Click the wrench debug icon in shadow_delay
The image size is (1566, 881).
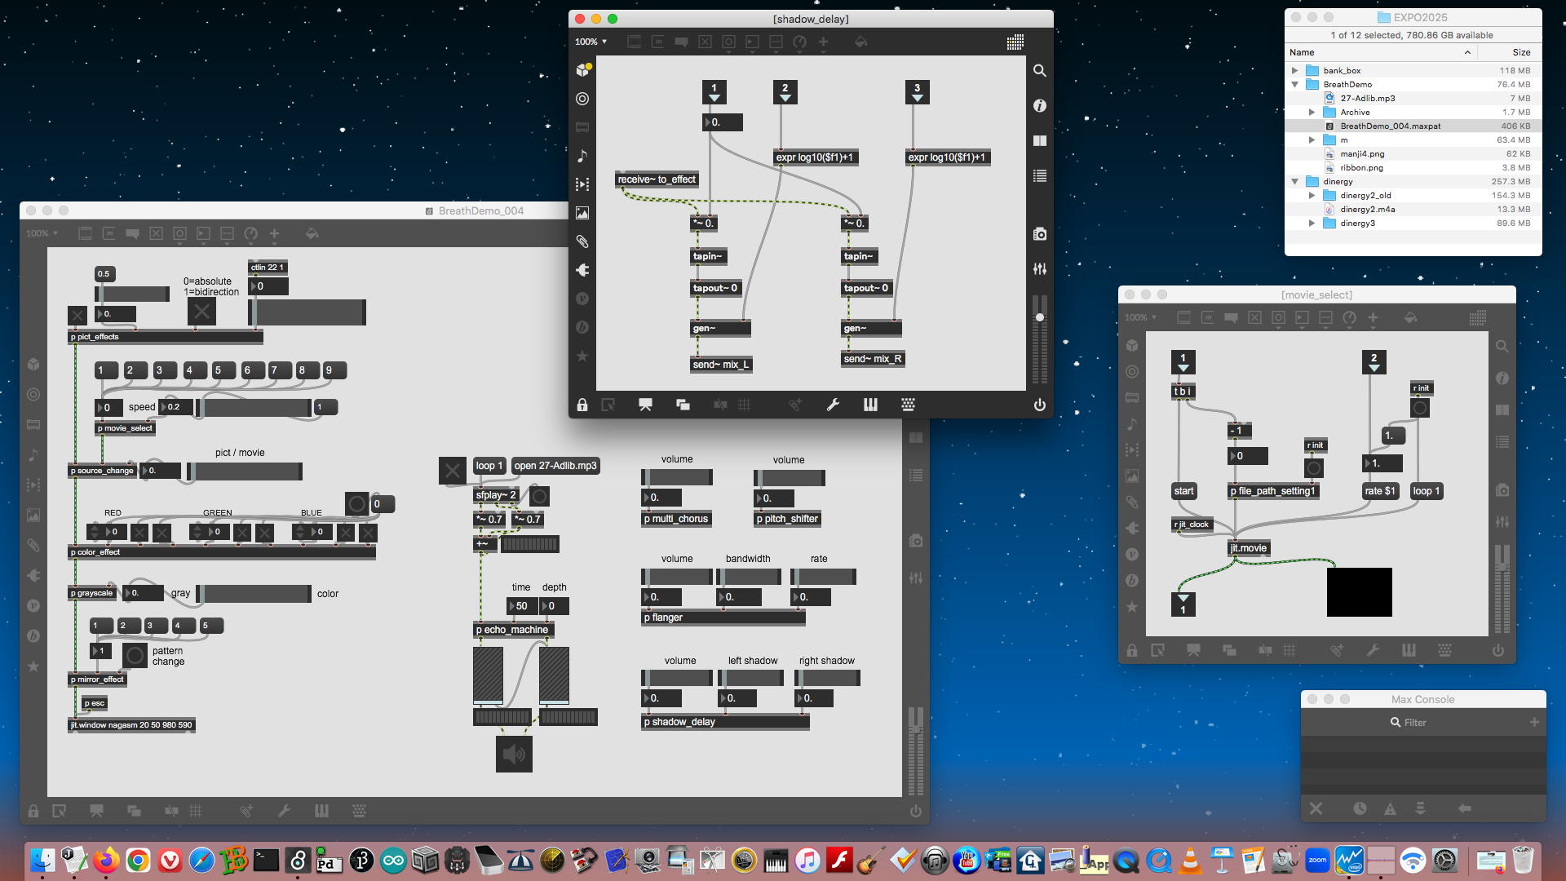(x=833, y=405)
